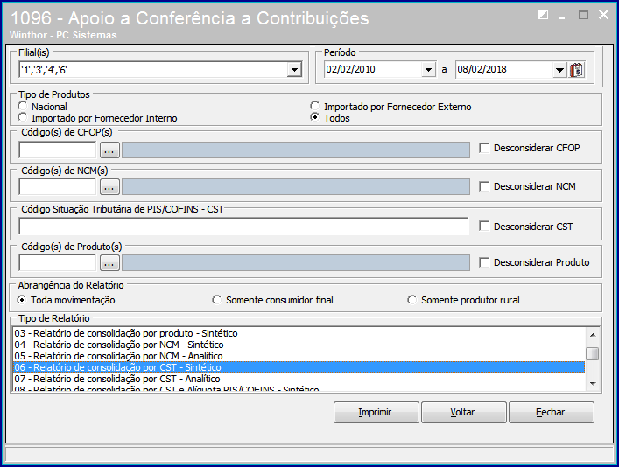Select report 06 consolidação por CST Sintético
Image resolution: width=619 pixels, height=467 pixels.
tap(299, 367)
